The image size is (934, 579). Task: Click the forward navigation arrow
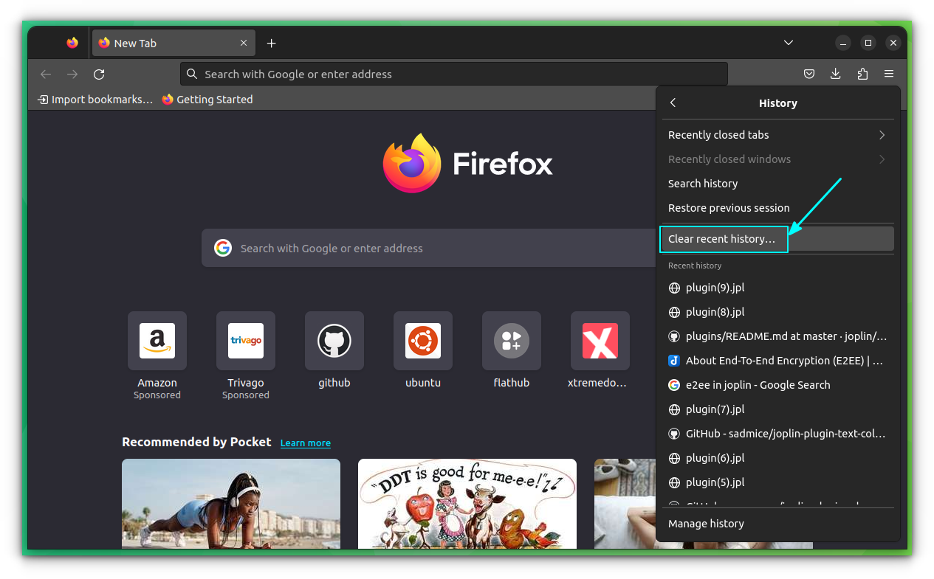[x=72, y=74]
